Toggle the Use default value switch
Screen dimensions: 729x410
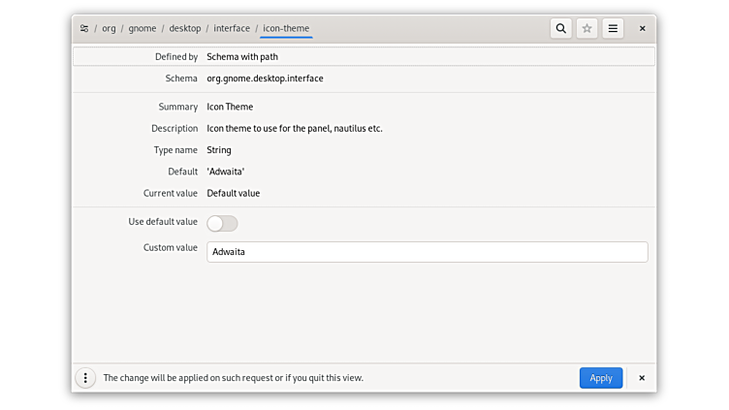[x=222, y=223]
